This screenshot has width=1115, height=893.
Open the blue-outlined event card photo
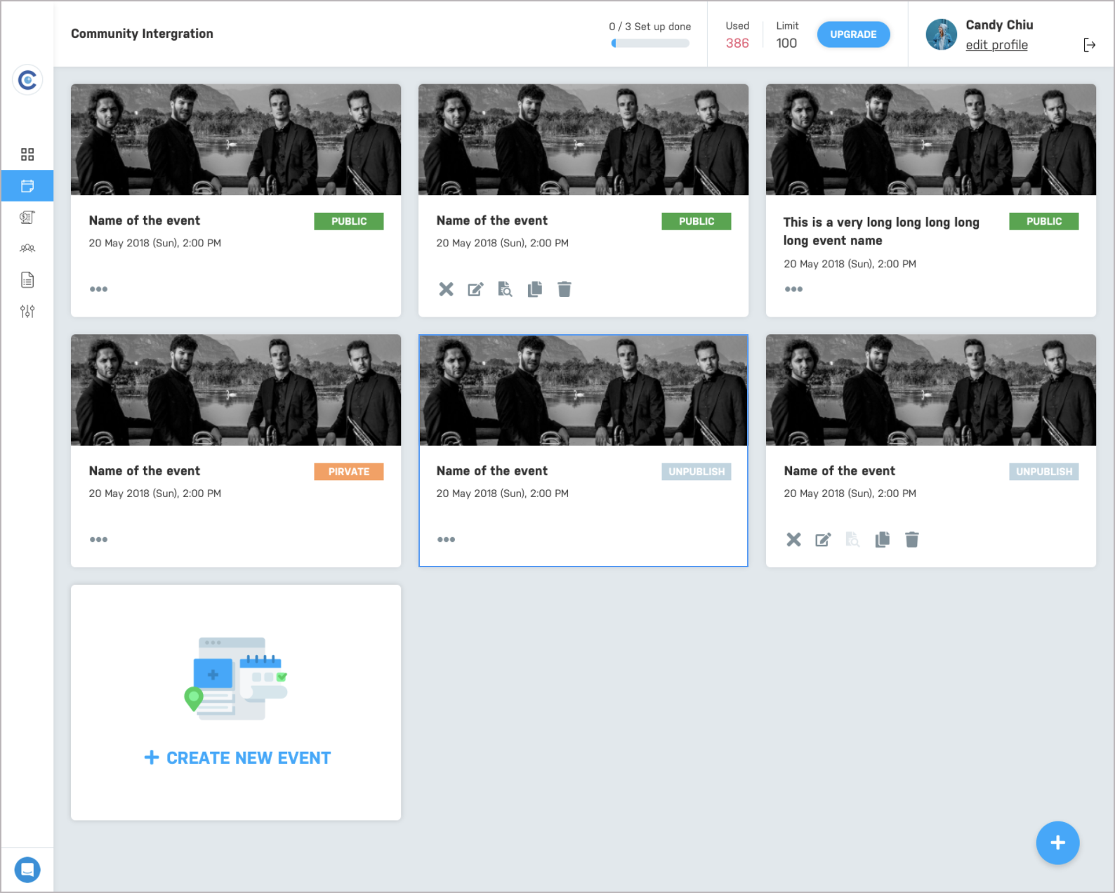[583, 390]
